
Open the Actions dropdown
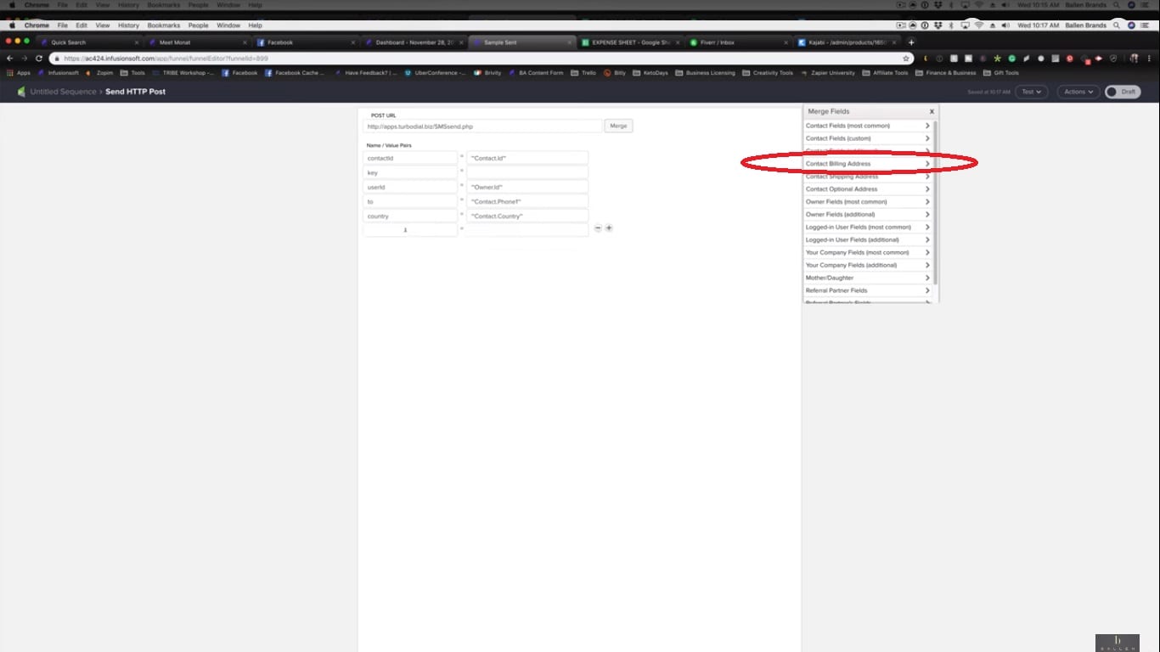(1078, 92)
